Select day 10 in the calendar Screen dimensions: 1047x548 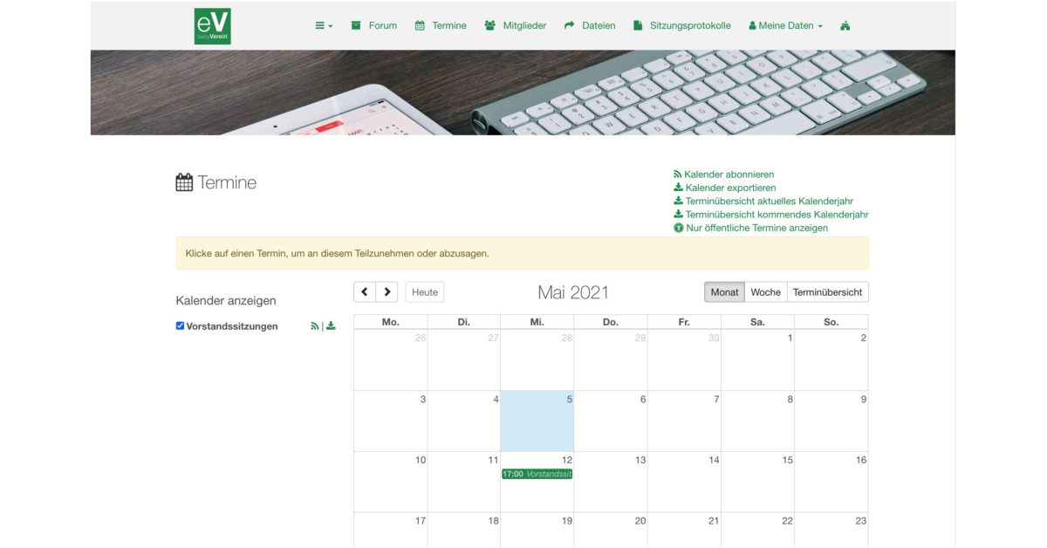[391, 482]
